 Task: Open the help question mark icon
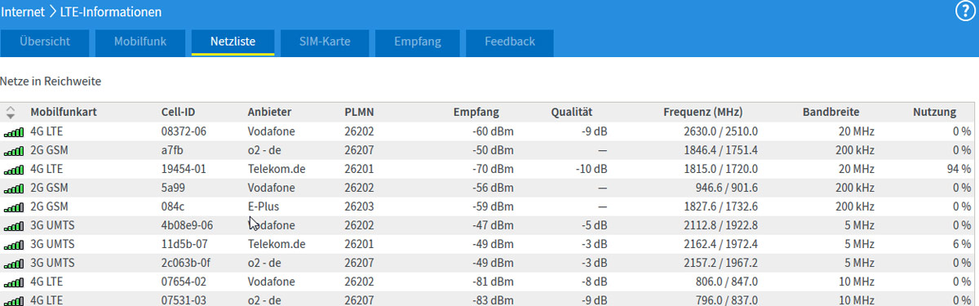click(963, 11)
